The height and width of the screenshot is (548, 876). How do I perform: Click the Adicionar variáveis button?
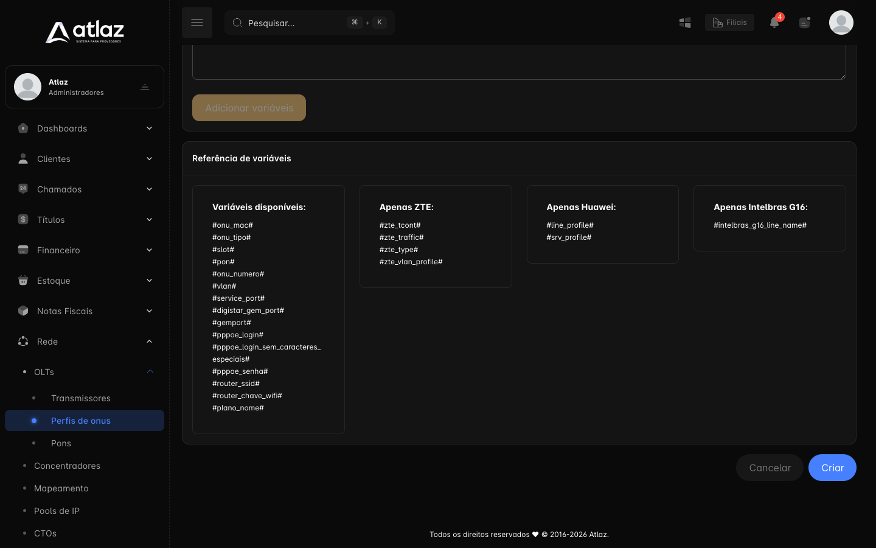click(x=249, y=108)
